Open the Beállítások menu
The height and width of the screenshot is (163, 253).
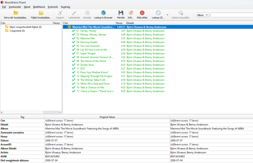(x=39, y=7)
